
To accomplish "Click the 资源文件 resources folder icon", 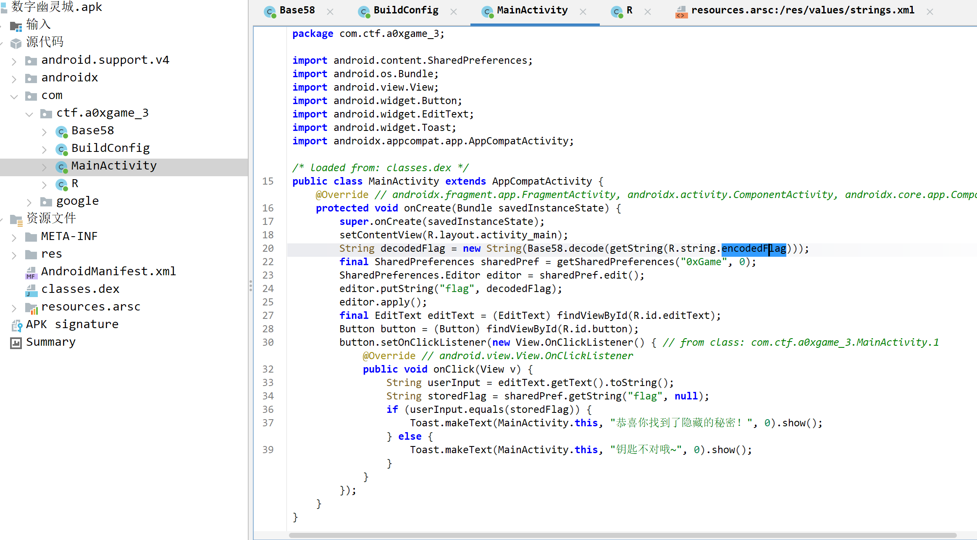I will (16, 220).
